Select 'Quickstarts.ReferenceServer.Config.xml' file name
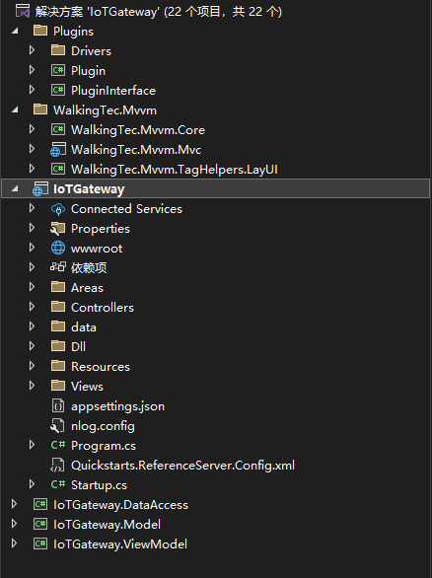The width and height of the screenshot is (432, 578). 182,466
